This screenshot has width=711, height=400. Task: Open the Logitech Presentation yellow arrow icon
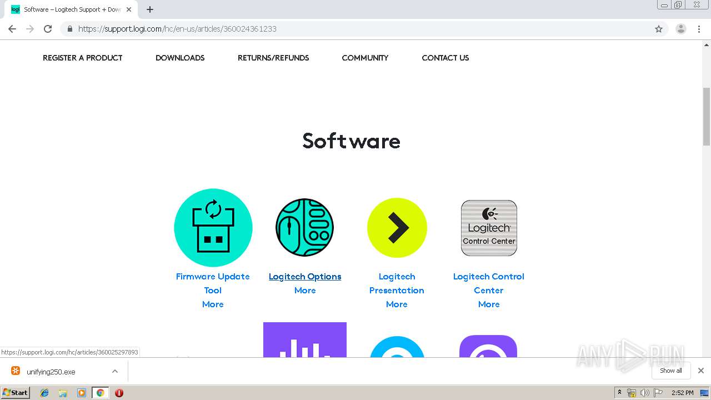coord(397,228)
